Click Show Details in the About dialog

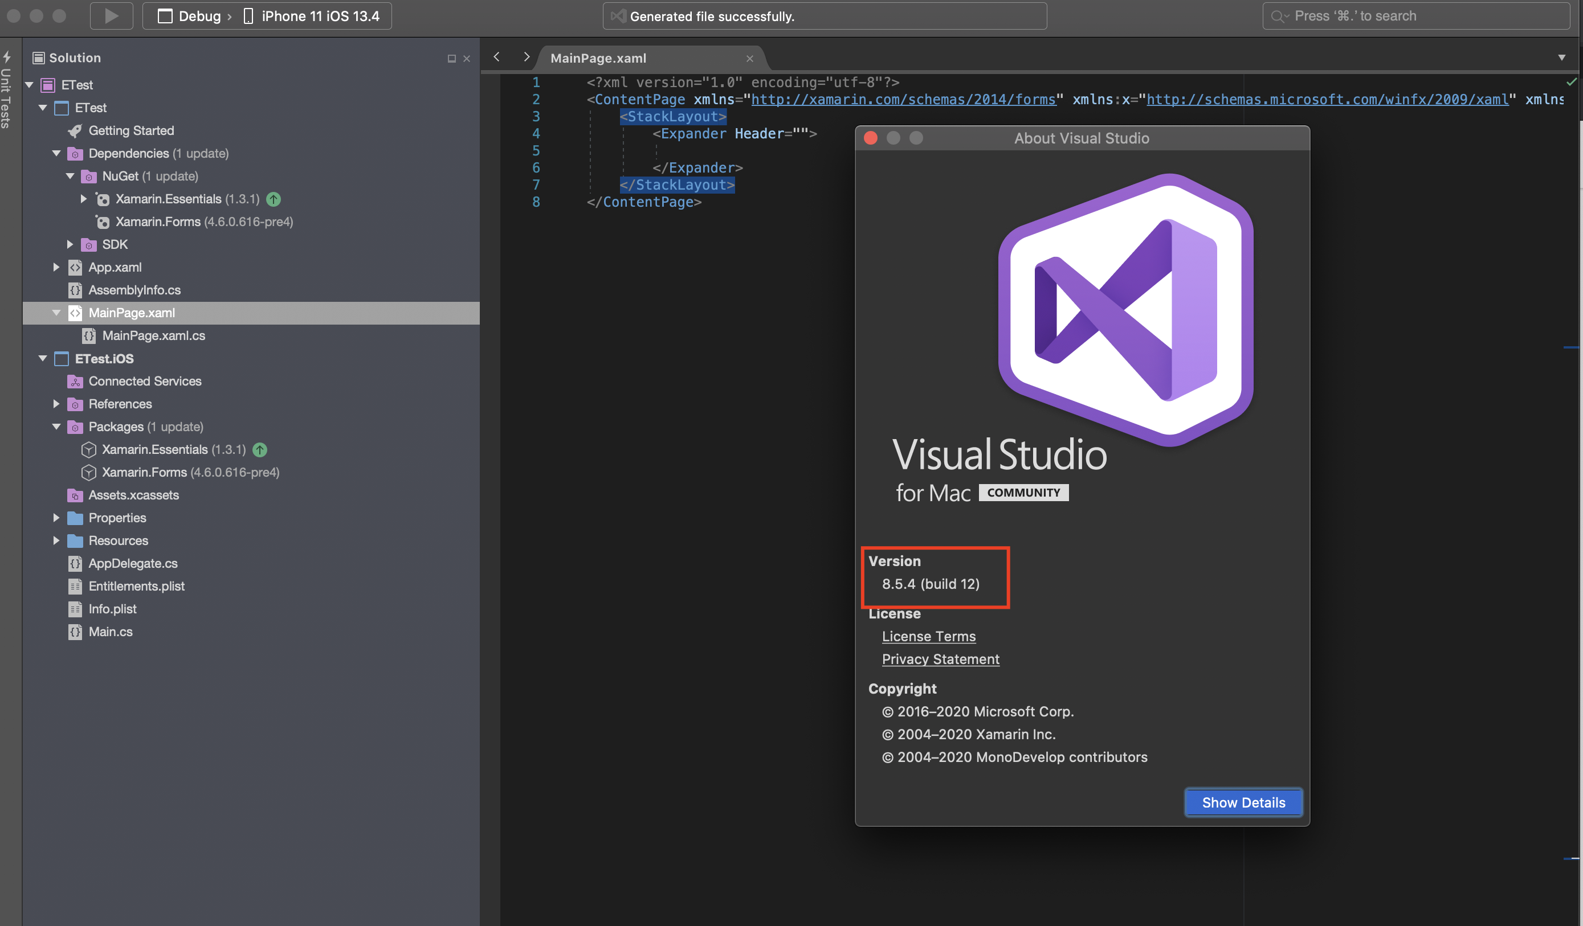click(1243, 802)
